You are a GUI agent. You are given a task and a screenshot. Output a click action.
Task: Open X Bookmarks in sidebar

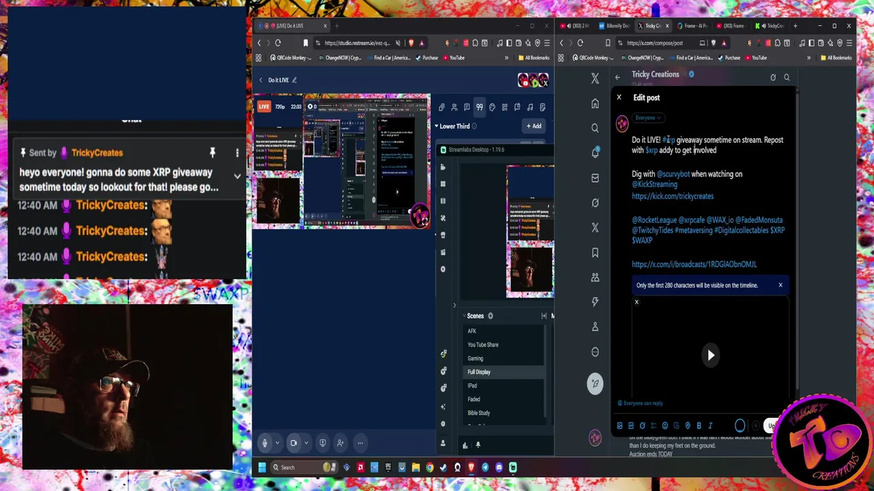(x=595, y=252)
